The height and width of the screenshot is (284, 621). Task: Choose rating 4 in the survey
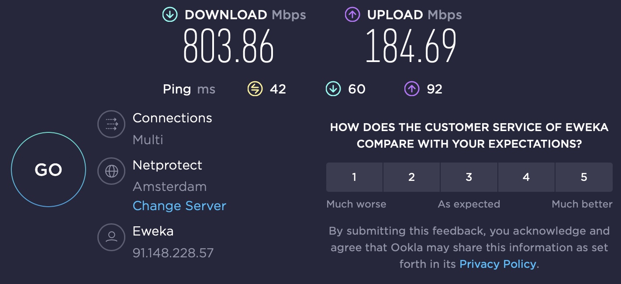click(526, 177)
